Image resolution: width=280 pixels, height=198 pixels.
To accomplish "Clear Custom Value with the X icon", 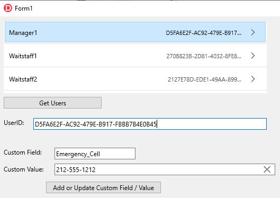I will [267, 169].
